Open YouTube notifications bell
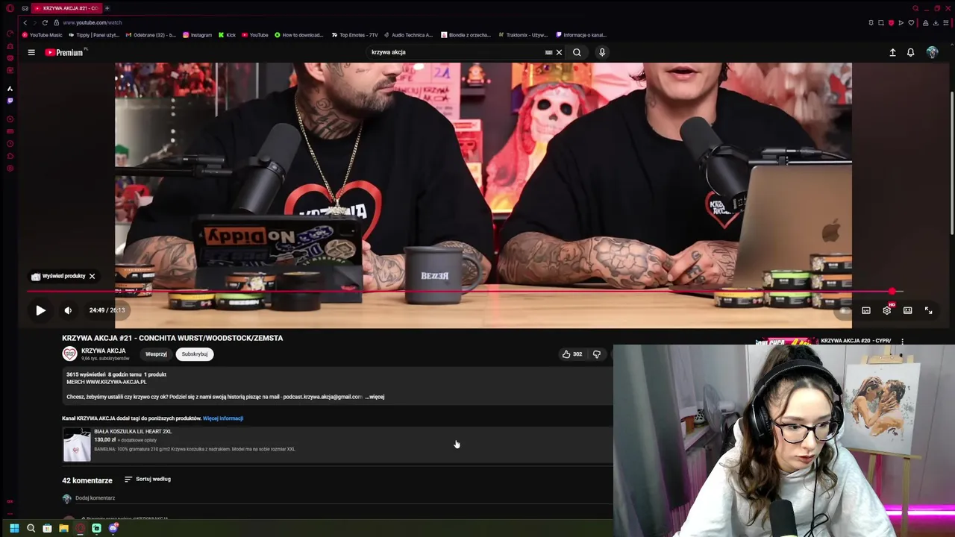Viewport: 955px width, 537px height. tap(910, 52)
